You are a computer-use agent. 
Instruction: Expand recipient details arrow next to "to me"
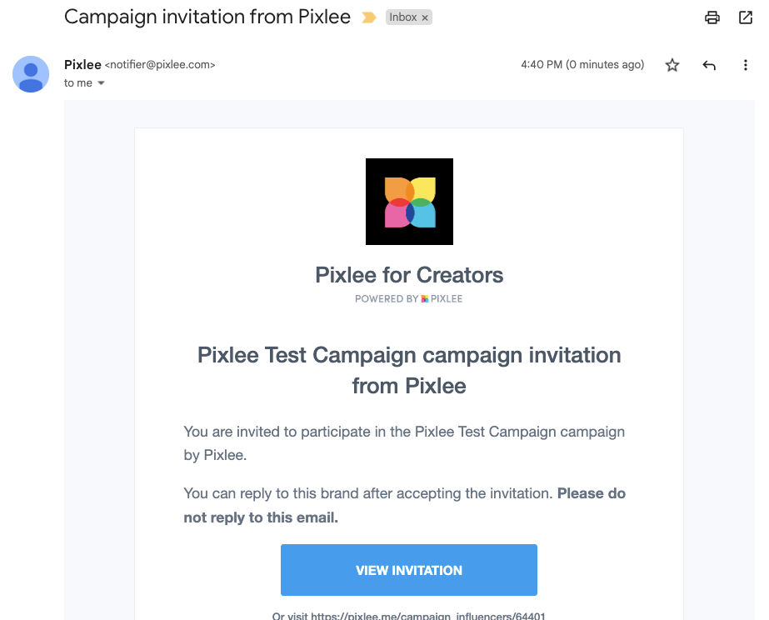[x=102, y=83]
